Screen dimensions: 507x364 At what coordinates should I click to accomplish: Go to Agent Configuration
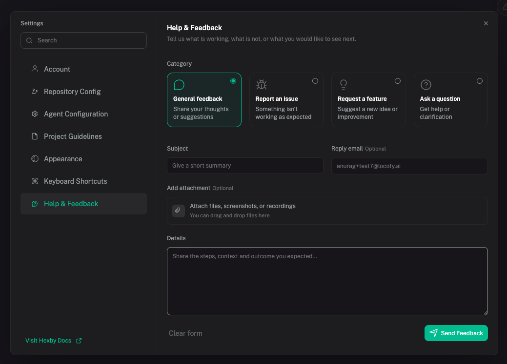(x=83, y=114)
